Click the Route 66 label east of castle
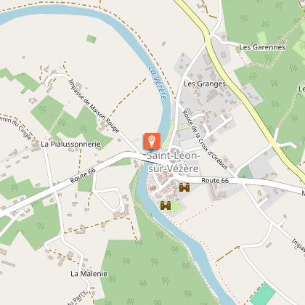Viewport: 305px width, 305px height. [215, 180]
